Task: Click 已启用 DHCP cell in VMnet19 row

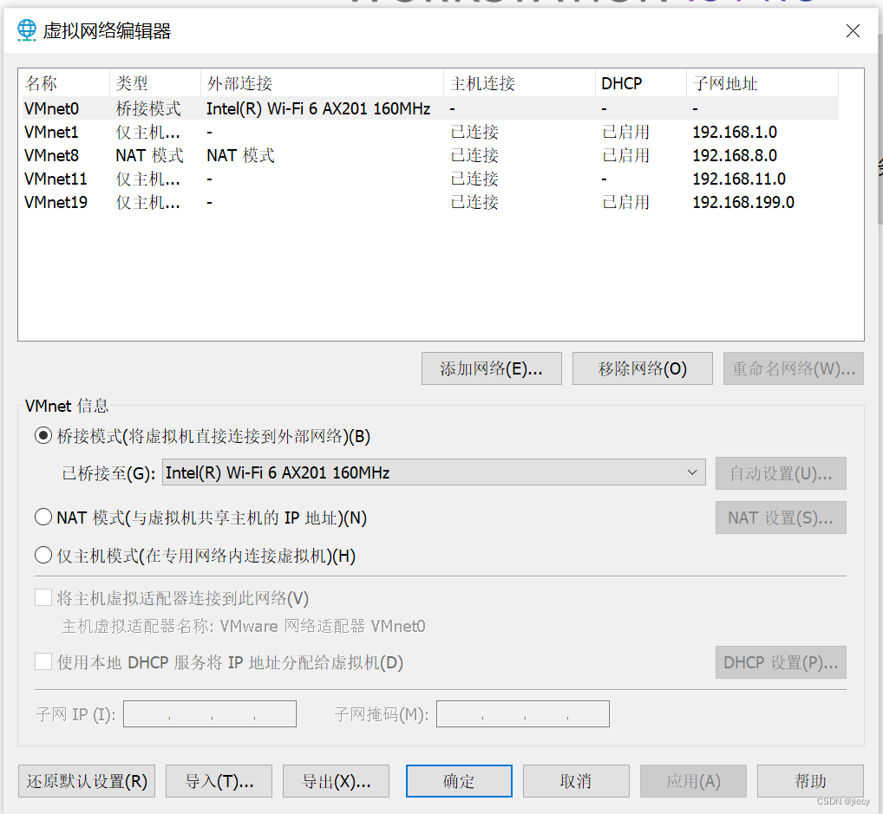Action: pyautogui.click(x=625, y=202)
